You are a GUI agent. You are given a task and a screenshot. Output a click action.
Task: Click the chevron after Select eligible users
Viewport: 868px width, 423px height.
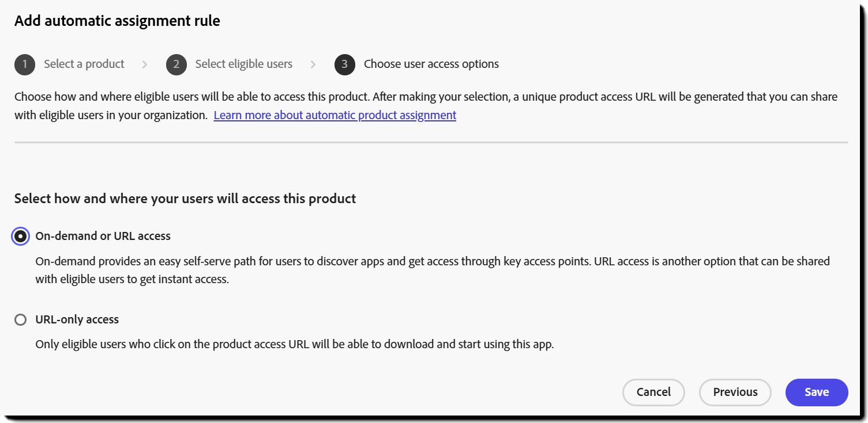click(313, 64)
